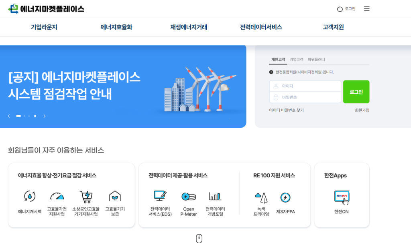Open the 녹색 프리미엄 tree icon
Viewport: 411px width, 243px height.
point(261,197)
